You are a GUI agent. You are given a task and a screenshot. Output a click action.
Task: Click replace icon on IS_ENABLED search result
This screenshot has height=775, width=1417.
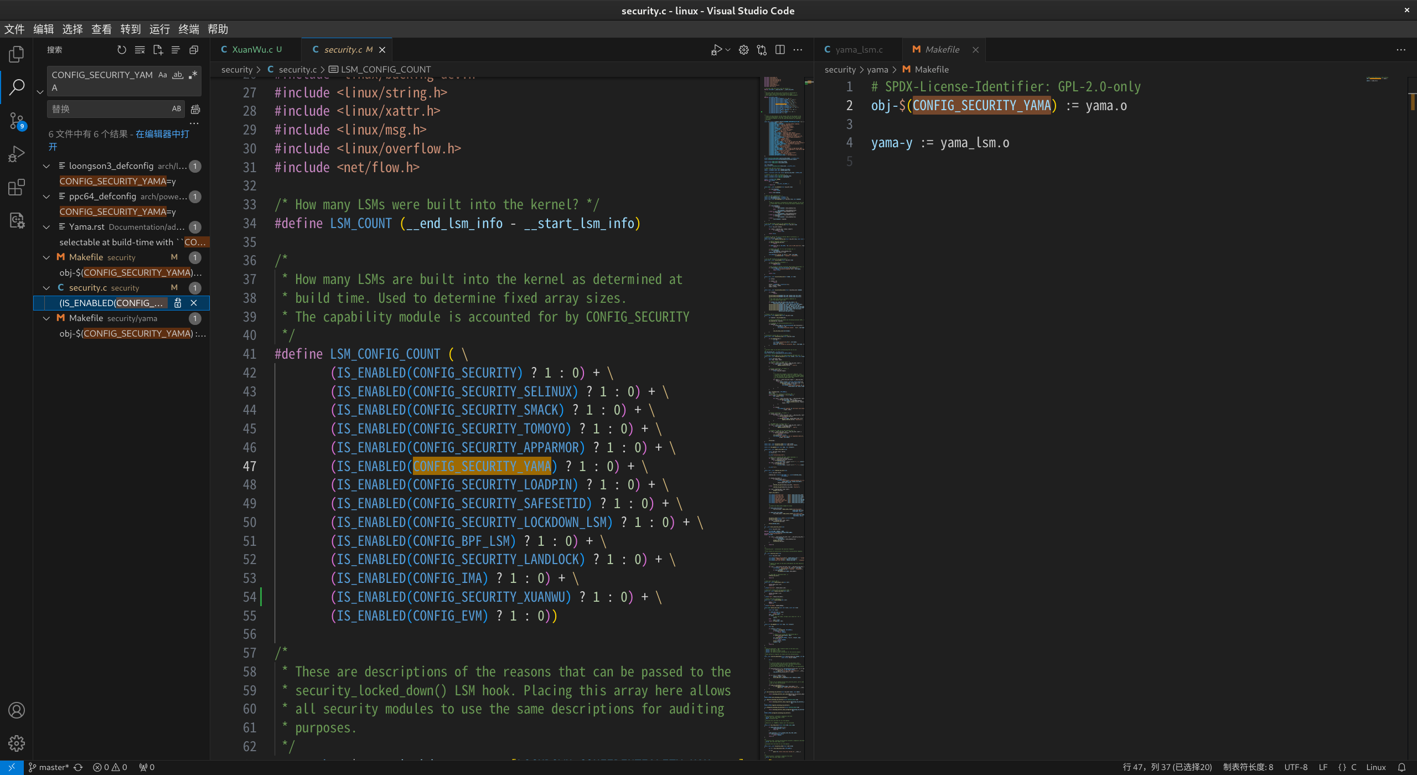(x=178, y=303)
